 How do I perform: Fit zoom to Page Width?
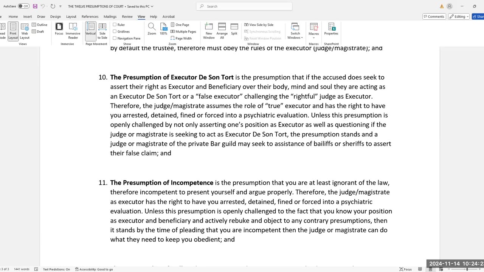tap(181, 38)
